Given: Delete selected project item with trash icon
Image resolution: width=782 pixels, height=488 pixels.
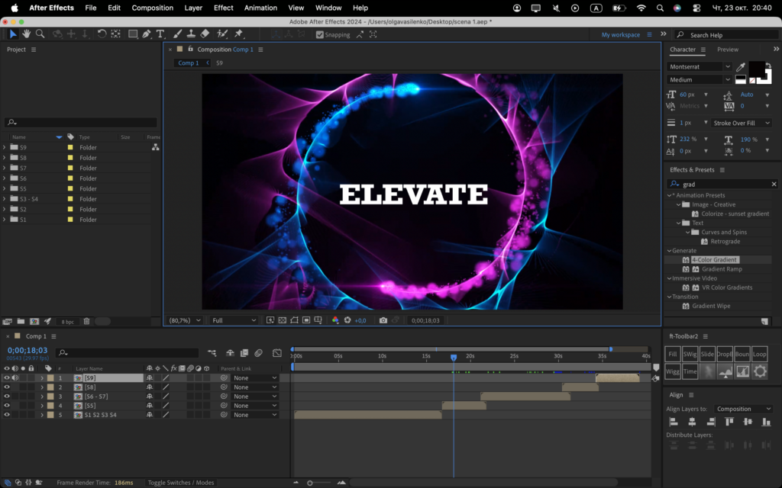Looking at the screenshot, I should pos(87,321).
